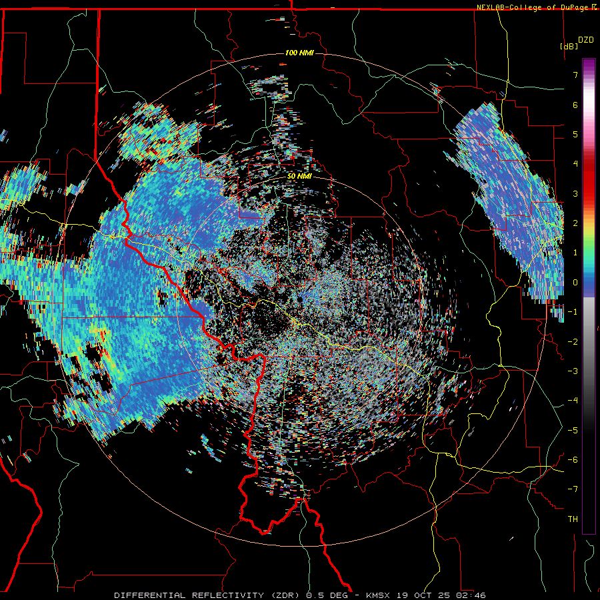This screenshot has width=600, height=600.
Task: Click the 5 value on color scale
Action: click(575, 134)
